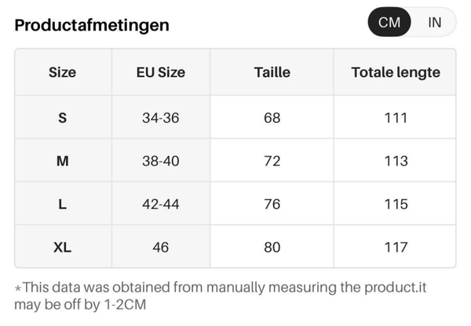Click total length value 117
Image resolution: width=471 pixels, height=326 pixels.
click(x=396, y=247)
